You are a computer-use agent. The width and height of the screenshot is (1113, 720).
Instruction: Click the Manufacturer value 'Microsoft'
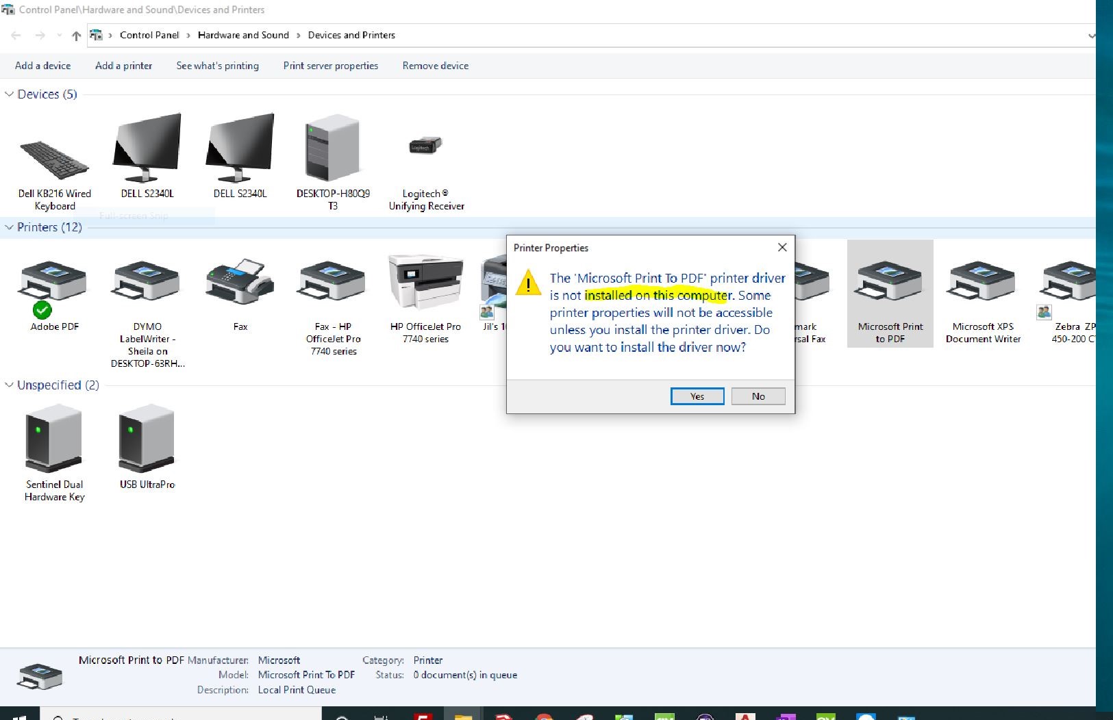coord(279,660)
